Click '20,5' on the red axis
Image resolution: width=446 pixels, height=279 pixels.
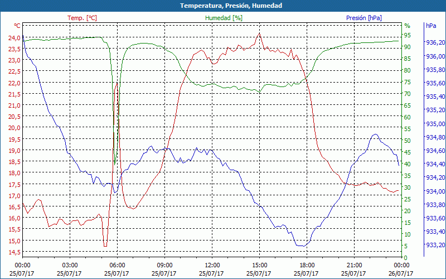[x=14, y=117]
